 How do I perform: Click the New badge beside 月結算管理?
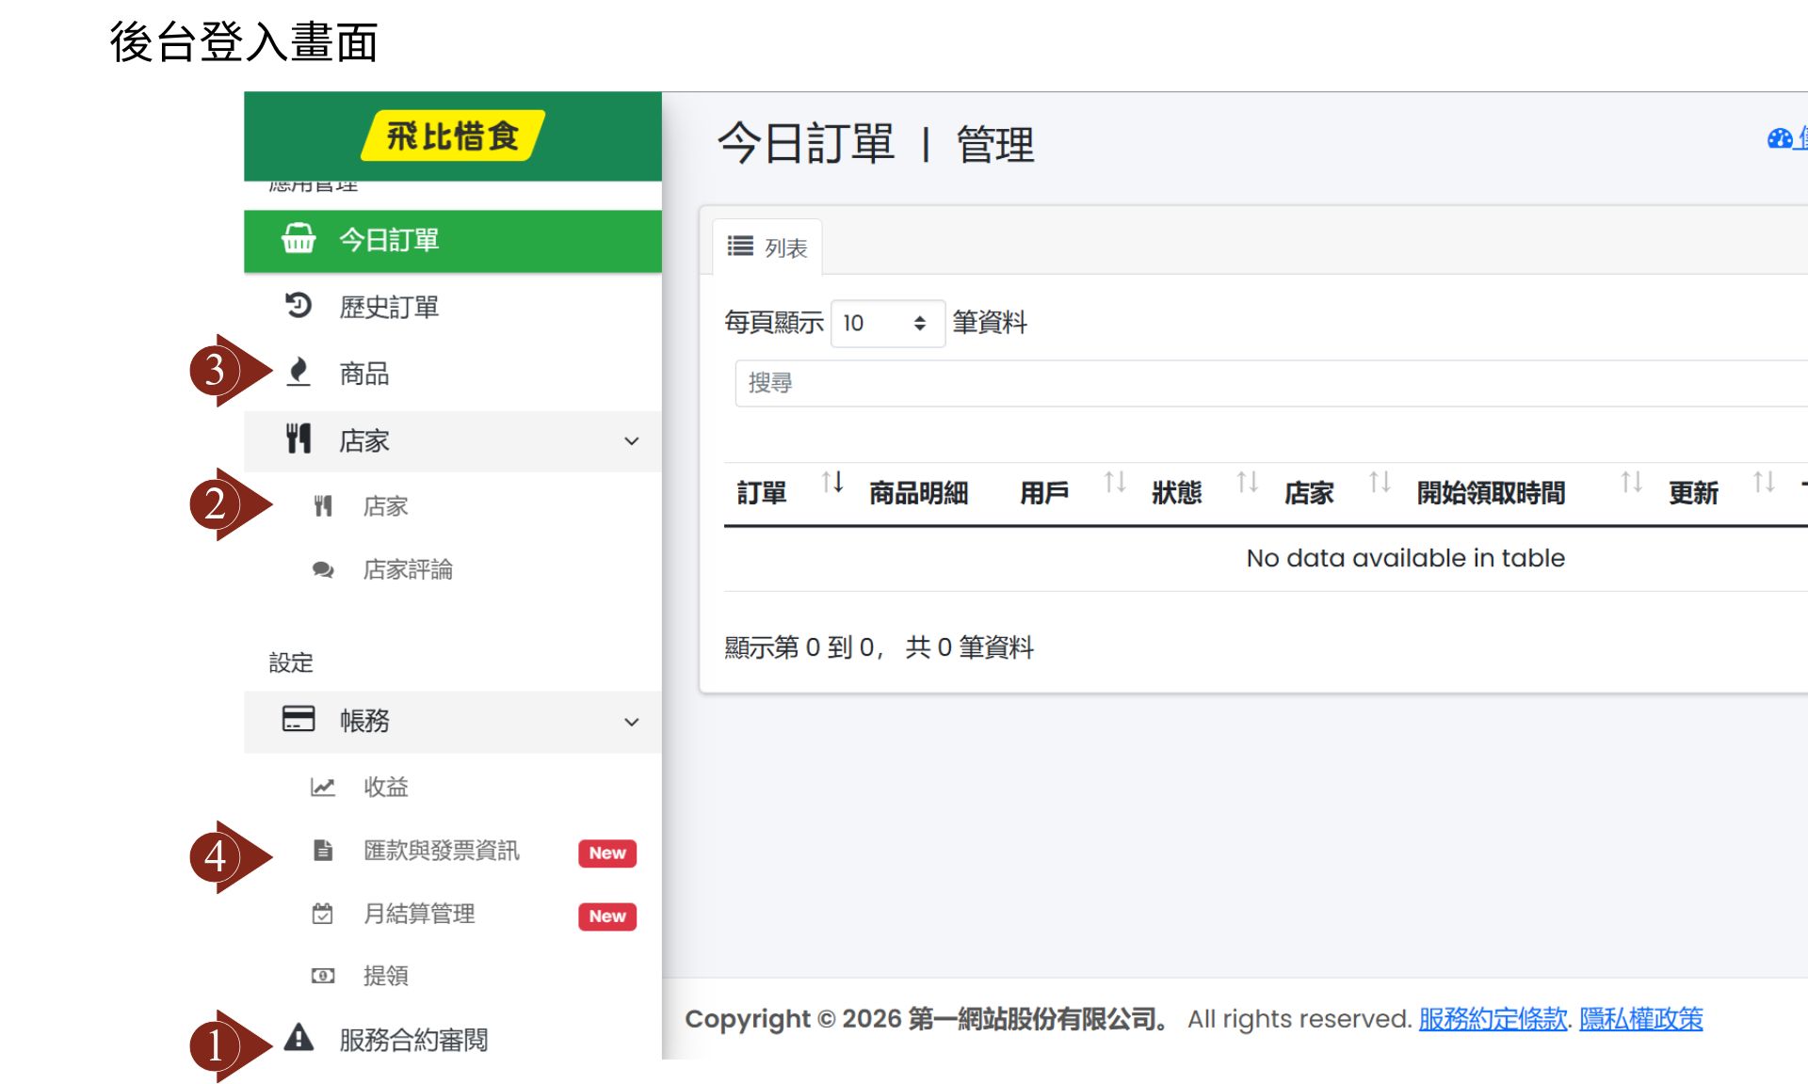tap(607, 916)
